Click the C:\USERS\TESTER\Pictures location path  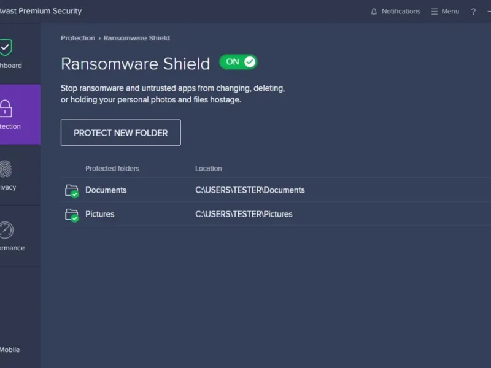[244, 214]
